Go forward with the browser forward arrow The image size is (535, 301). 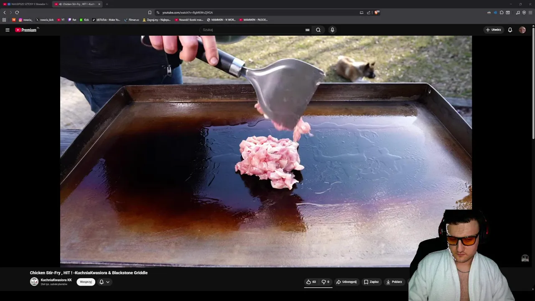[x=11, y=13]
